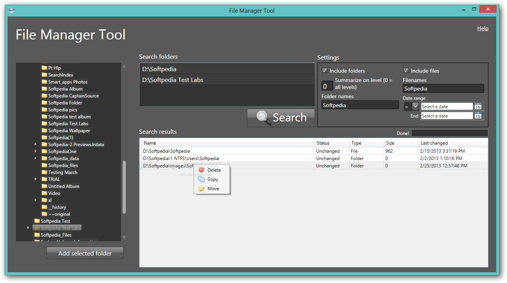Open the calendar picker for the start date
507x283 pixels.
click(478, 107)
